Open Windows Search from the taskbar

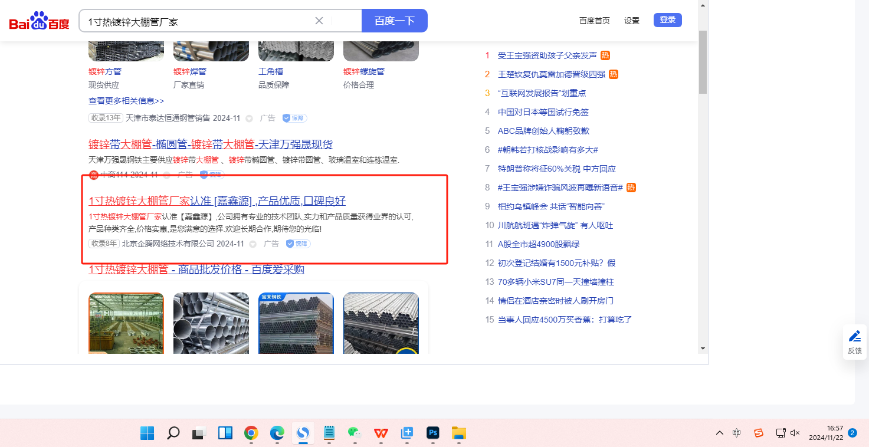[x=173, y=433]
